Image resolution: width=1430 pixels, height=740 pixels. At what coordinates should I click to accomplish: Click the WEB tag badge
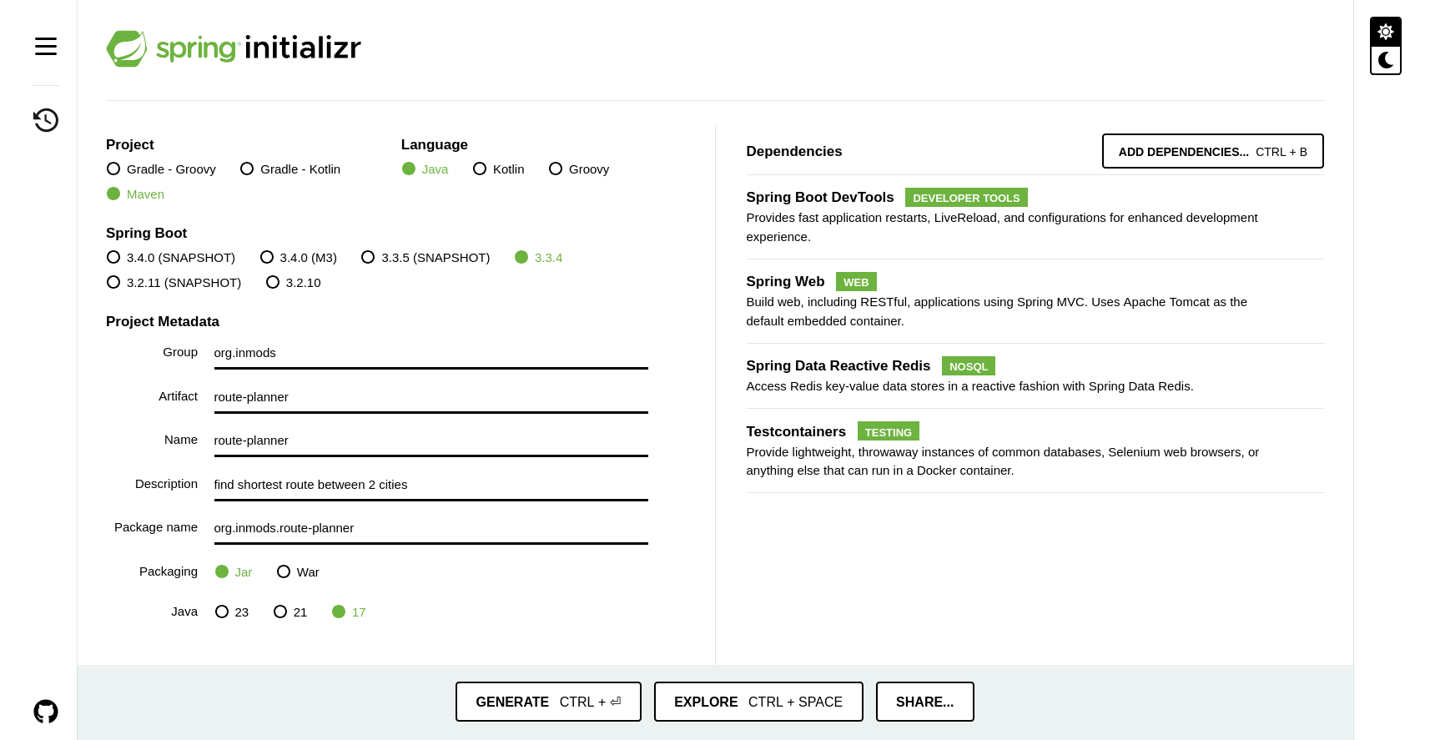click(856, 282)
